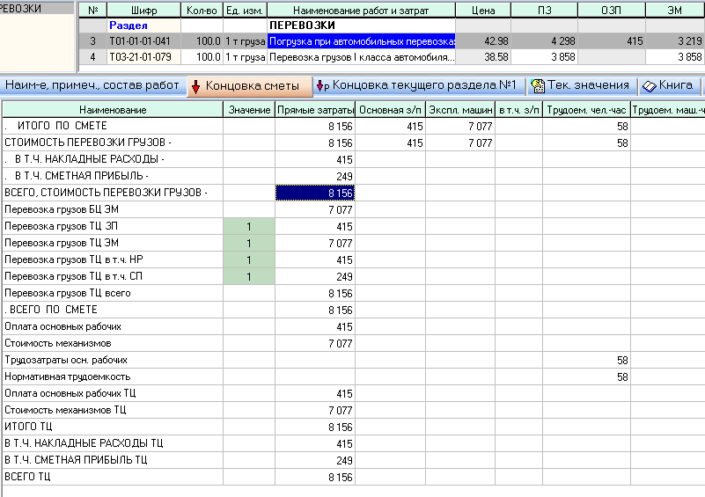The height and width of the screenshot is (497, 705).
Task: Select highlighted 8 156 cell in ВСЕГО, СТОИМОСТЬ ПЕРЕВОЗКИ row
Action: coord(315,193)
